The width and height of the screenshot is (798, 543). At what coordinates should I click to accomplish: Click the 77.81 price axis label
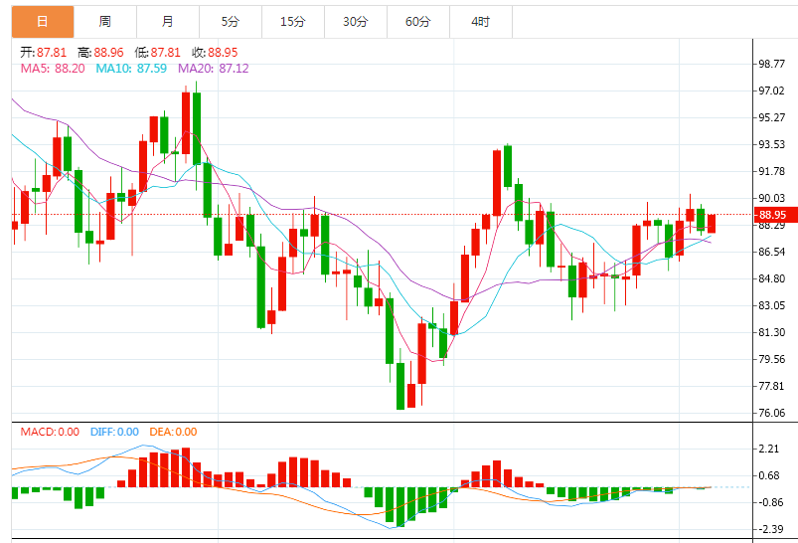coord(771,386)
